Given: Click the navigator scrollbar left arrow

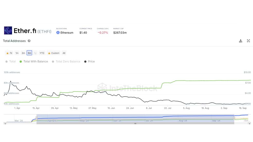Looking at the screenshot, I should (x=5, y=124).
